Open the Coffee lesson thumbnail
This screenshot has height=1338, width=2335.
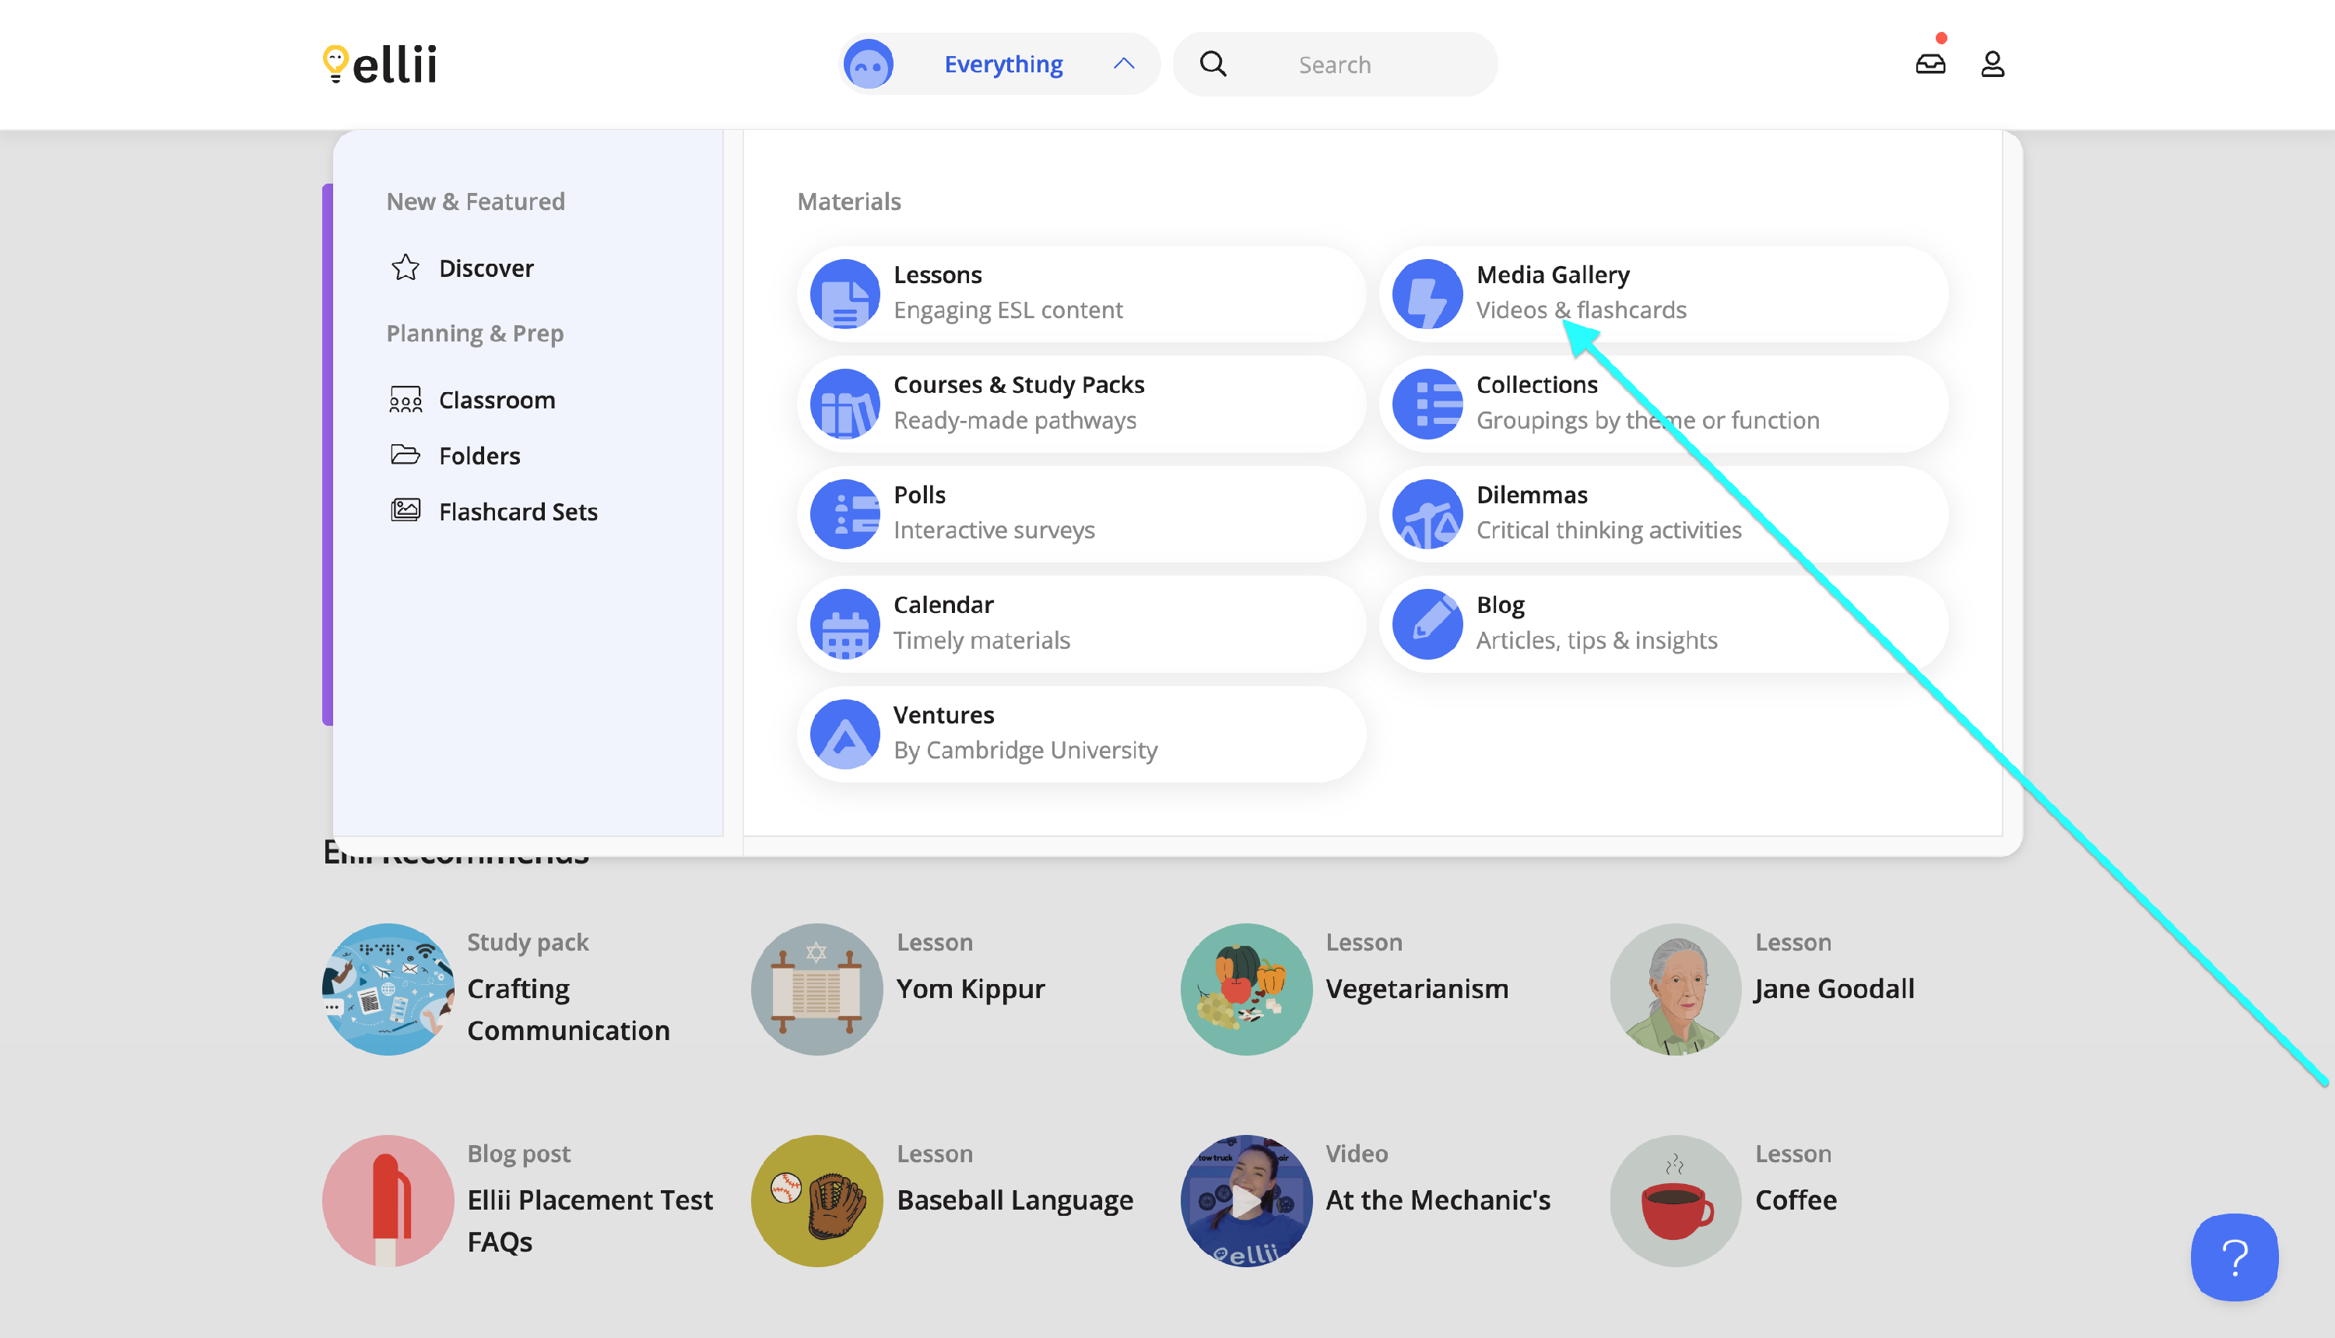pos(1675,1200)
